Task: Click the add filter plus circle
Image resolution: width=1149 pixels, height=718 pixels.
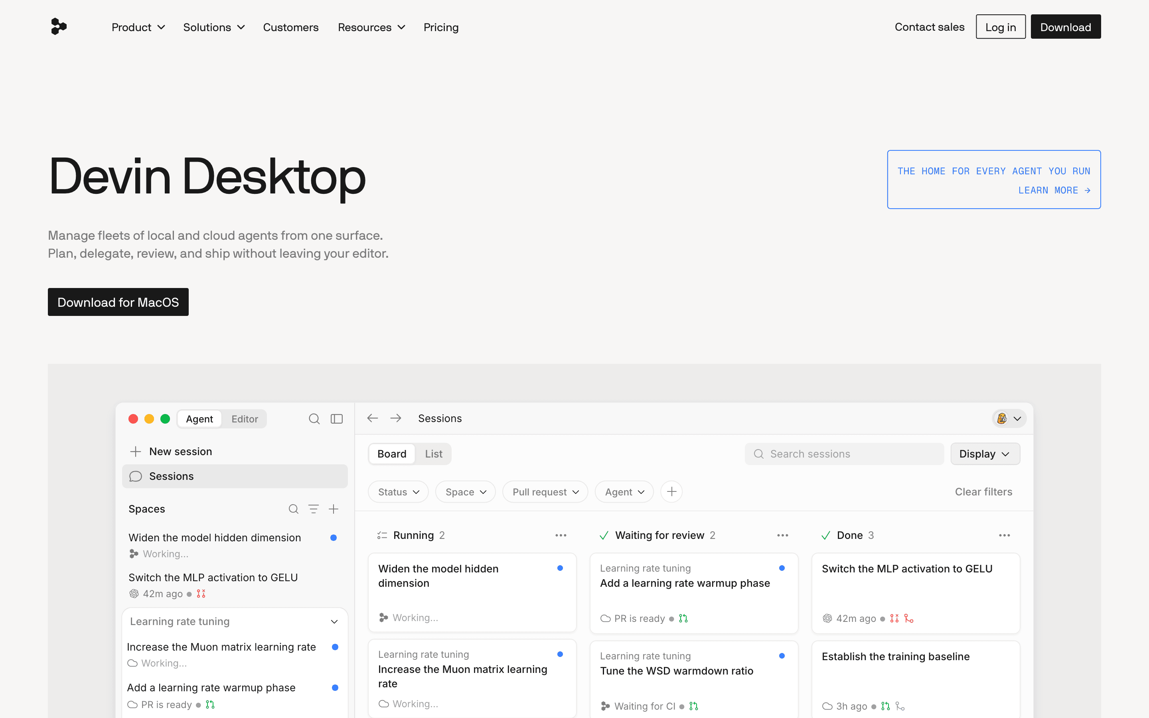Action: (x=671, y=491)
